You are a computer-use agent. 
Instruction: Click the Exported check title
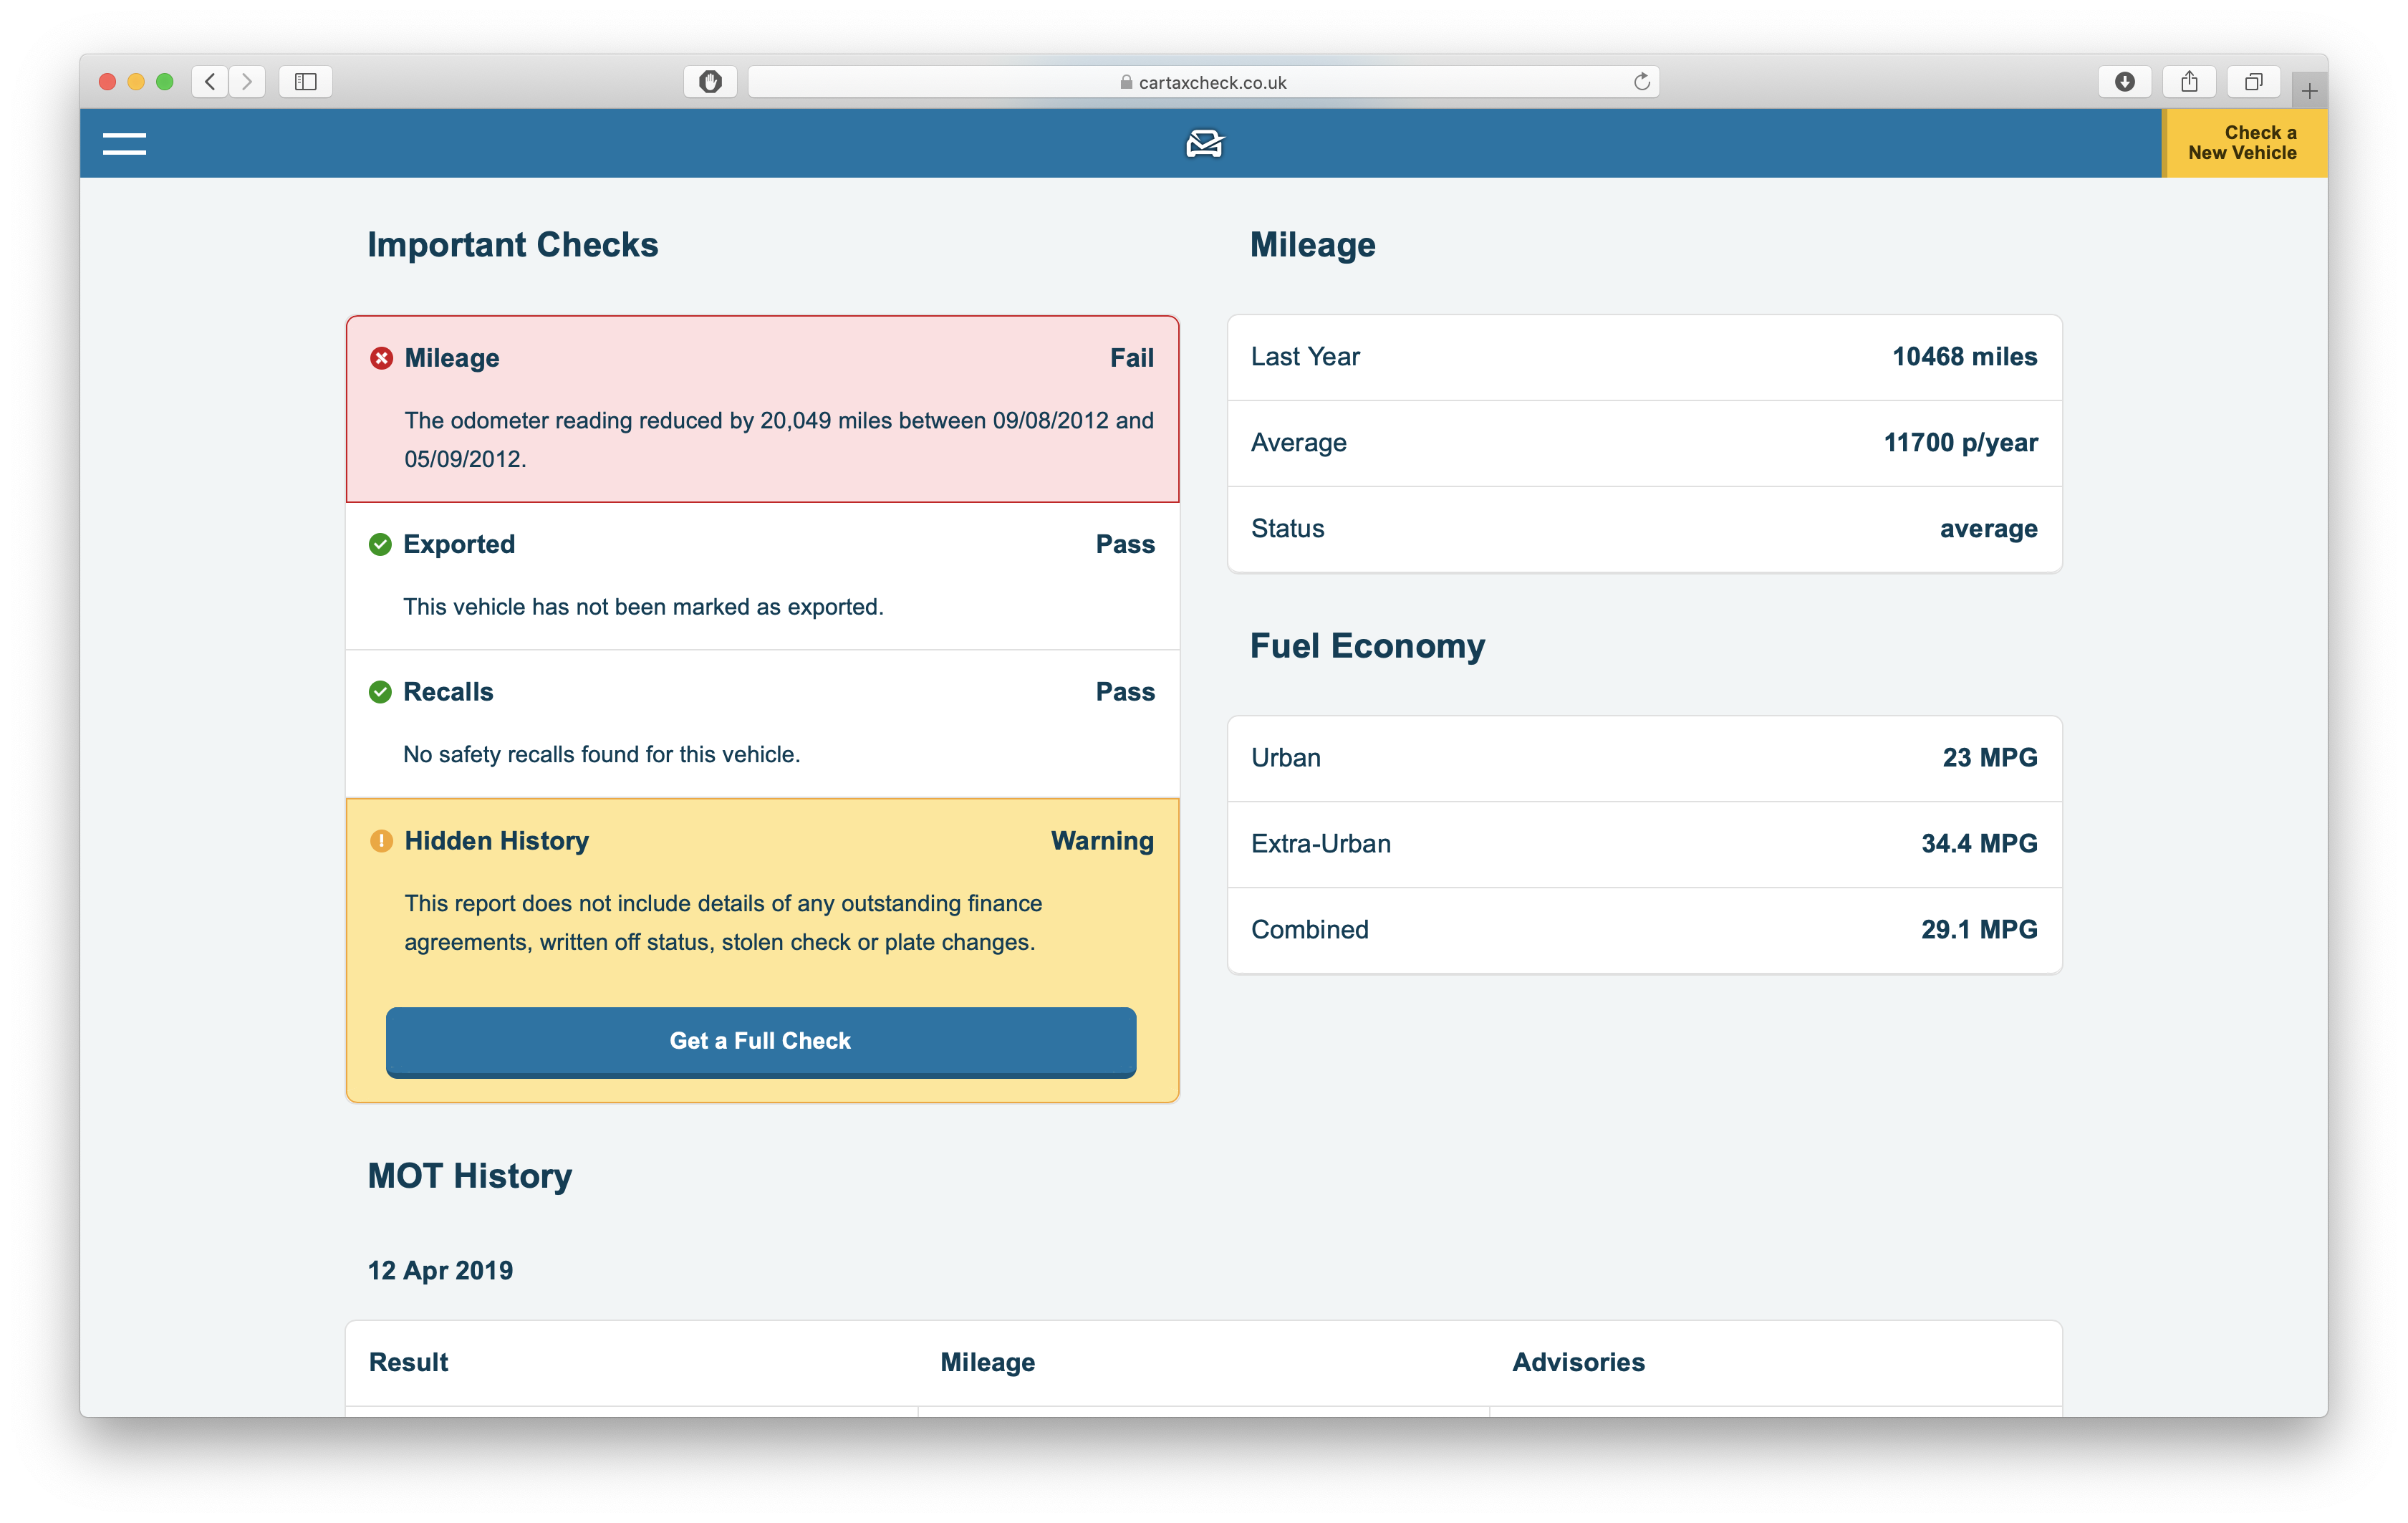pos(459,544)
